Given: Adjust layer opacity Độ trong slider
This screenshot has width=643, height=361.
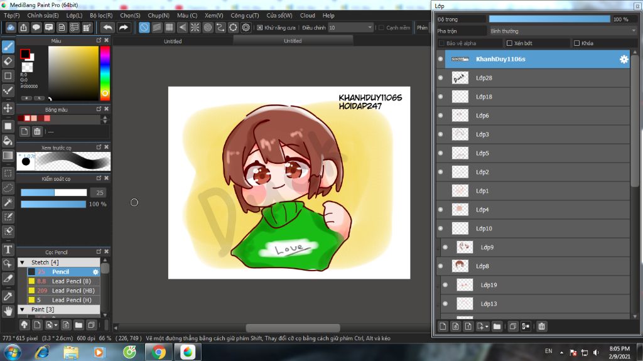Looking at the screenshot, I should 549,19.
